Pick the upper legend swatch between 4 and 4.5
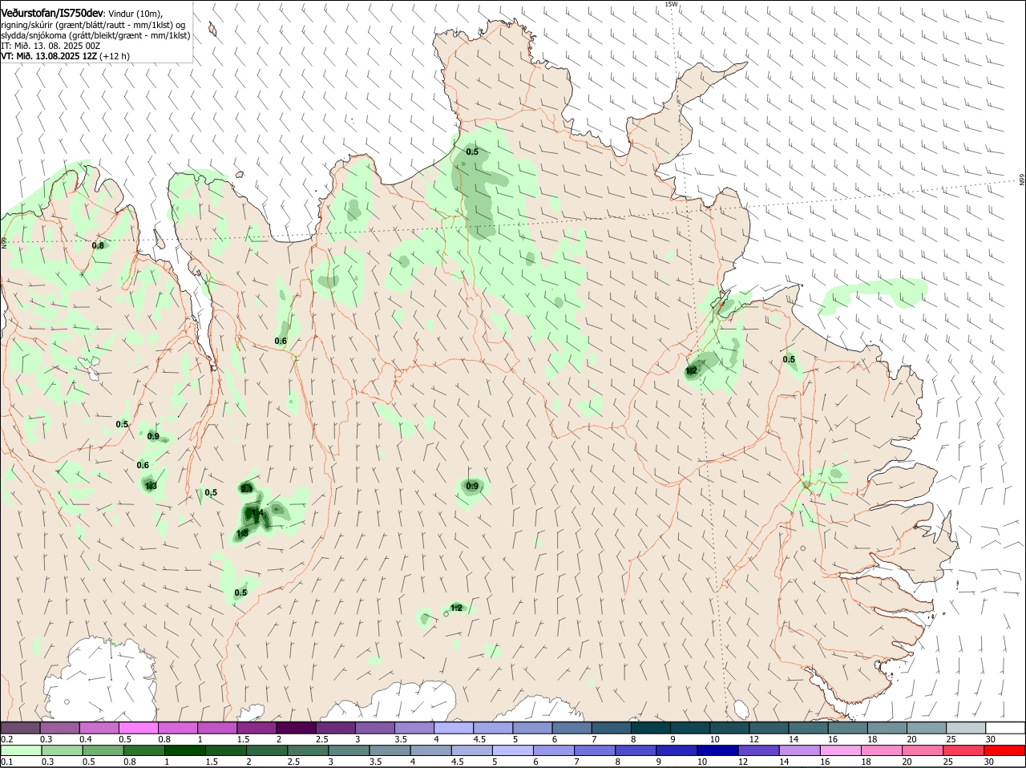This screenshot has height=768, width=1026. click(454, 727)
